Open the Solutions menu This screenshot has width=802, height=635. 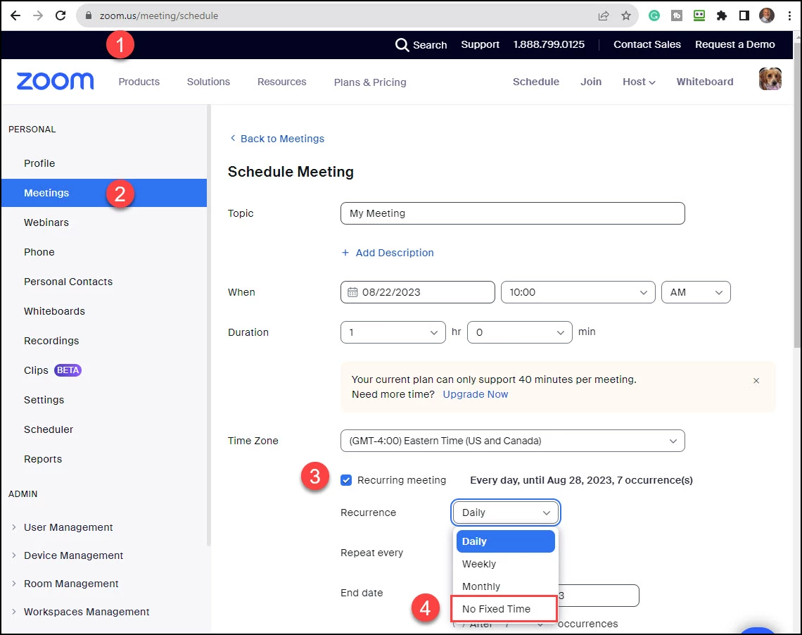pyautogui.click(x=208, y=82)
